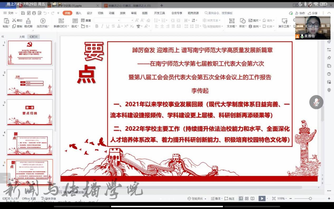Collapse the slide panel with double chevron

(3, 37)
